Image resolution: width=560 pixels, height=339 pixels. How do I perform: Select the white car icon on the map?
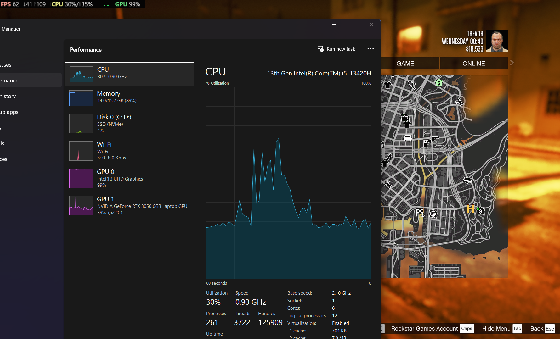408,138
